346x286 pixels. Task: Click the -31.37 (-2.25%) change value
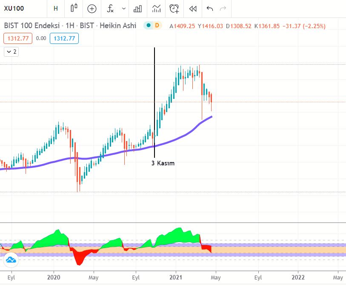click(x=304, y=26)
